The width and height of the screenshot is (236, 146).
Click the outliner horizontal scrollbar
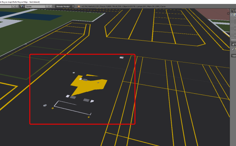click(233, 40)
